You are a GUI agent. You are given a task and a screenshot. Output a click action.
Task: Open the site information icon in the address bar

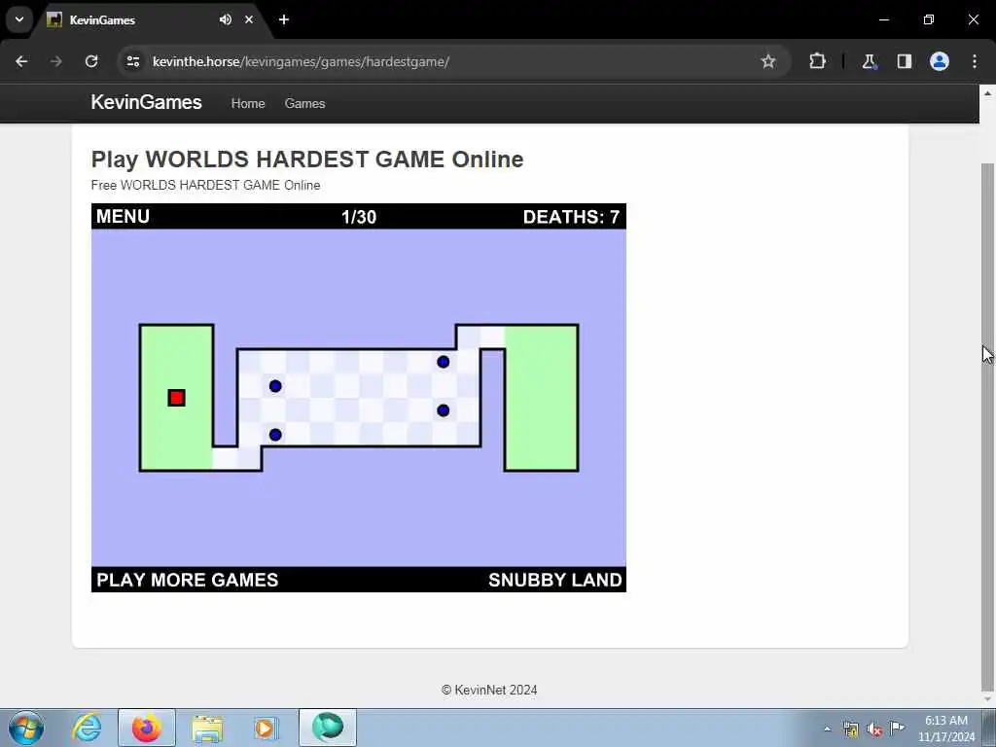(132, 61)
